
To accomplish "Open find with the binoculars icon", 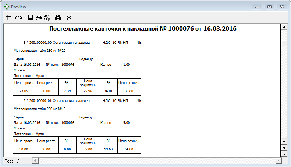I will click(58, 18).
